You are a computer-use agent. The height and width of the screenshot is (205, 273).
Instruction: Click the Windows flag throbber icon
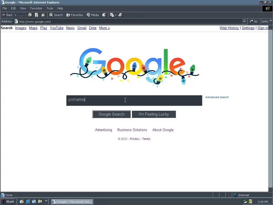click(x=267, y=8)
